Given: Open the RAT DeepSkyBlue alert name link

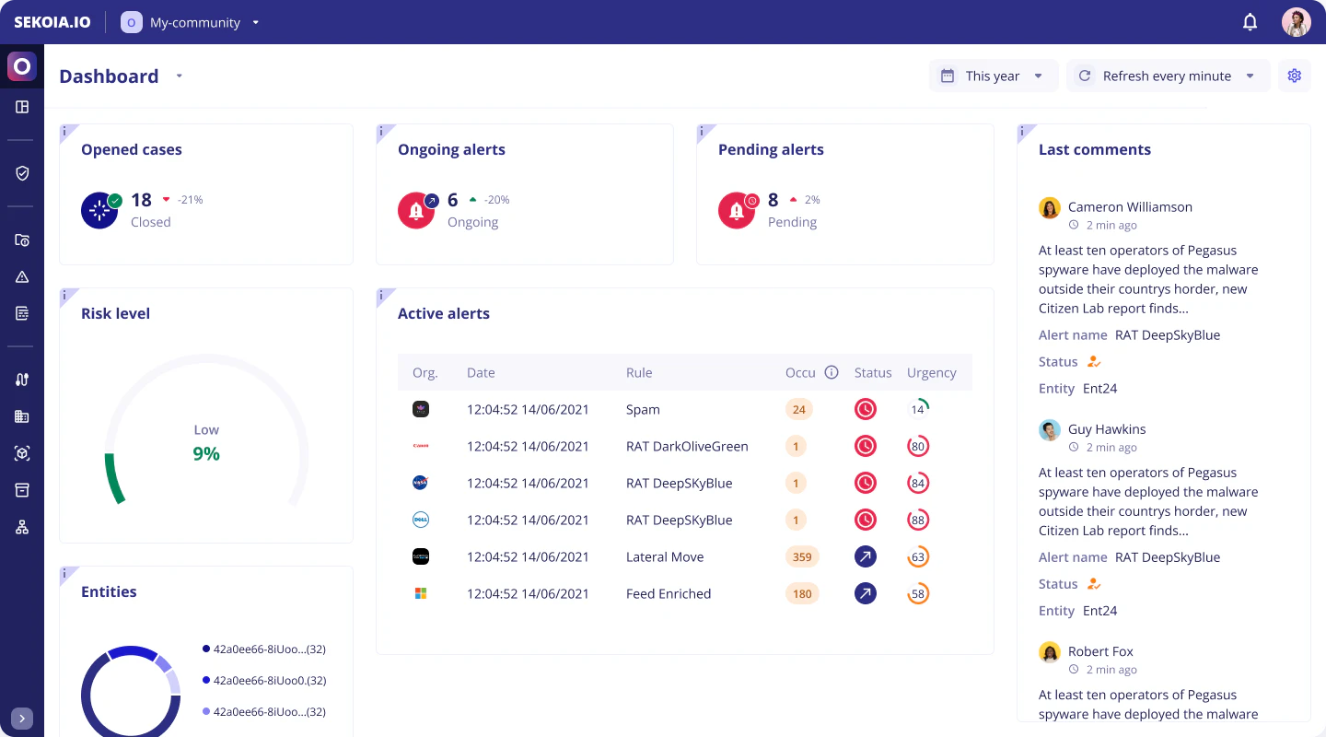Looking at the screenshot, I should [x=1169, y=334].
